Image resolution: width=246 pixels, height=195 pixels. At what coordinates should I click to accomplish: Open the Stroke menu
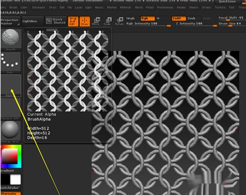[x=206, y=8]
